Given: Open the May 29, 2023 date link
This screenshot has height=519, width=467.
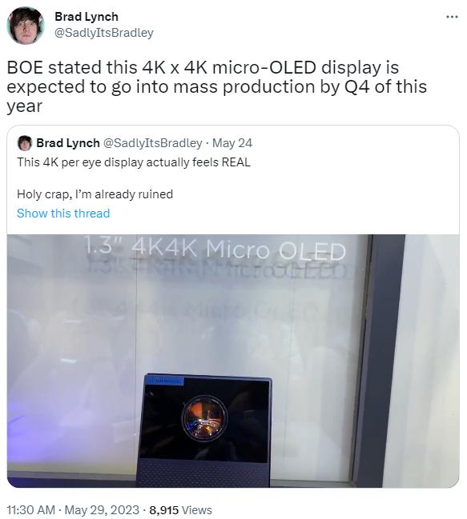Looking at the screenshot, I should [102, 509].
